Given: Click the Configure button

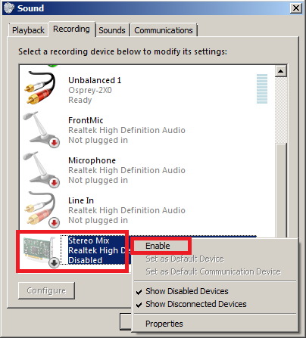Looking at the screenshot, I should click(46, 290).
